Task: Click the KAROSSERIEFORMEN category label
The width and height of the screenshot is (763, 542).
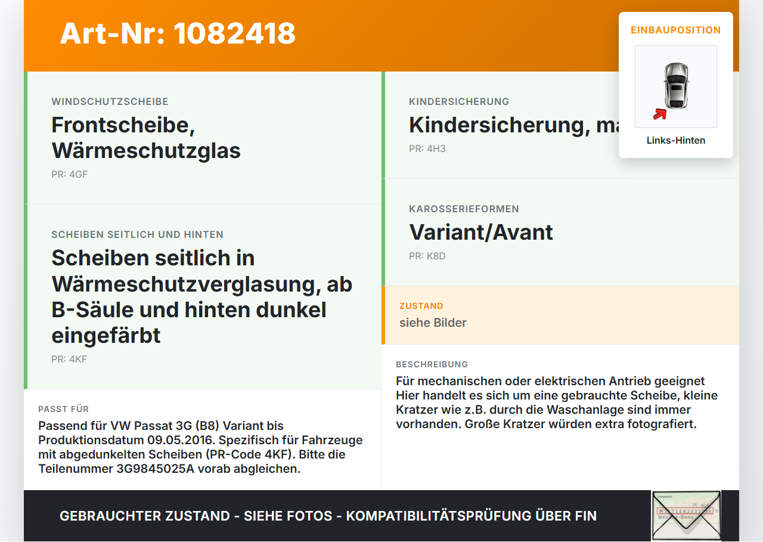Action: (464, 209)
